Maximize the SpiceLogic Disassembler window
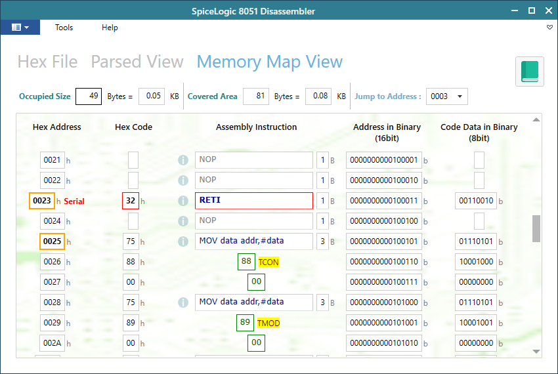Viewport: 558px width, 374px height. coord(531,10)
